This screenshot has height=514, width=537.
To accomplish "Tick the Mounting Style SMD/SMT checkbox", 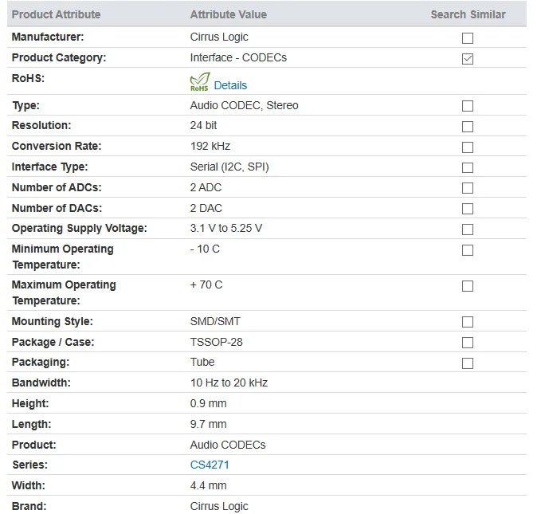I will (468, 322).
